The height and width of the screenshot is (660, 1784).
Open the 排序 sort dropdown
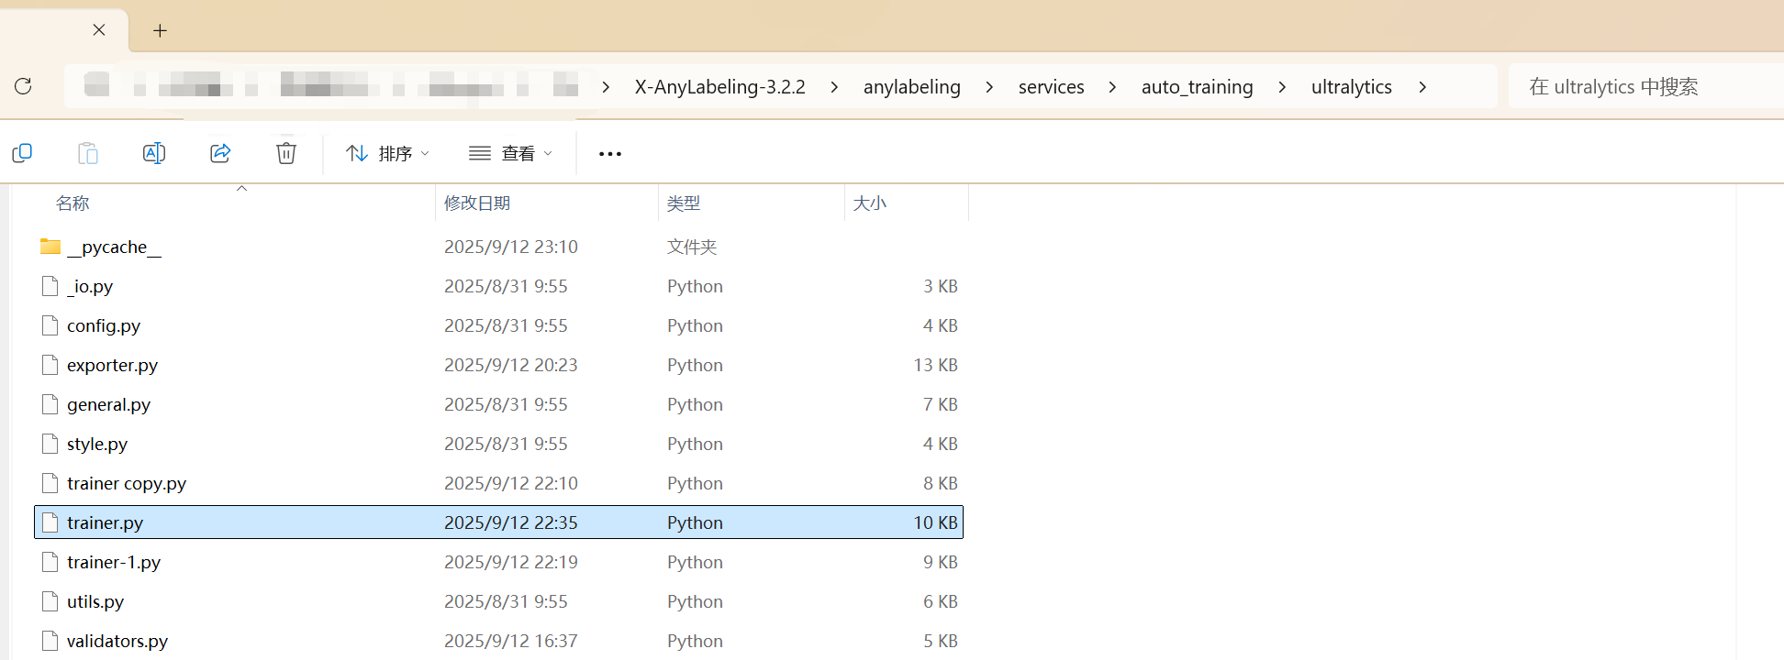tap(387, 153)
